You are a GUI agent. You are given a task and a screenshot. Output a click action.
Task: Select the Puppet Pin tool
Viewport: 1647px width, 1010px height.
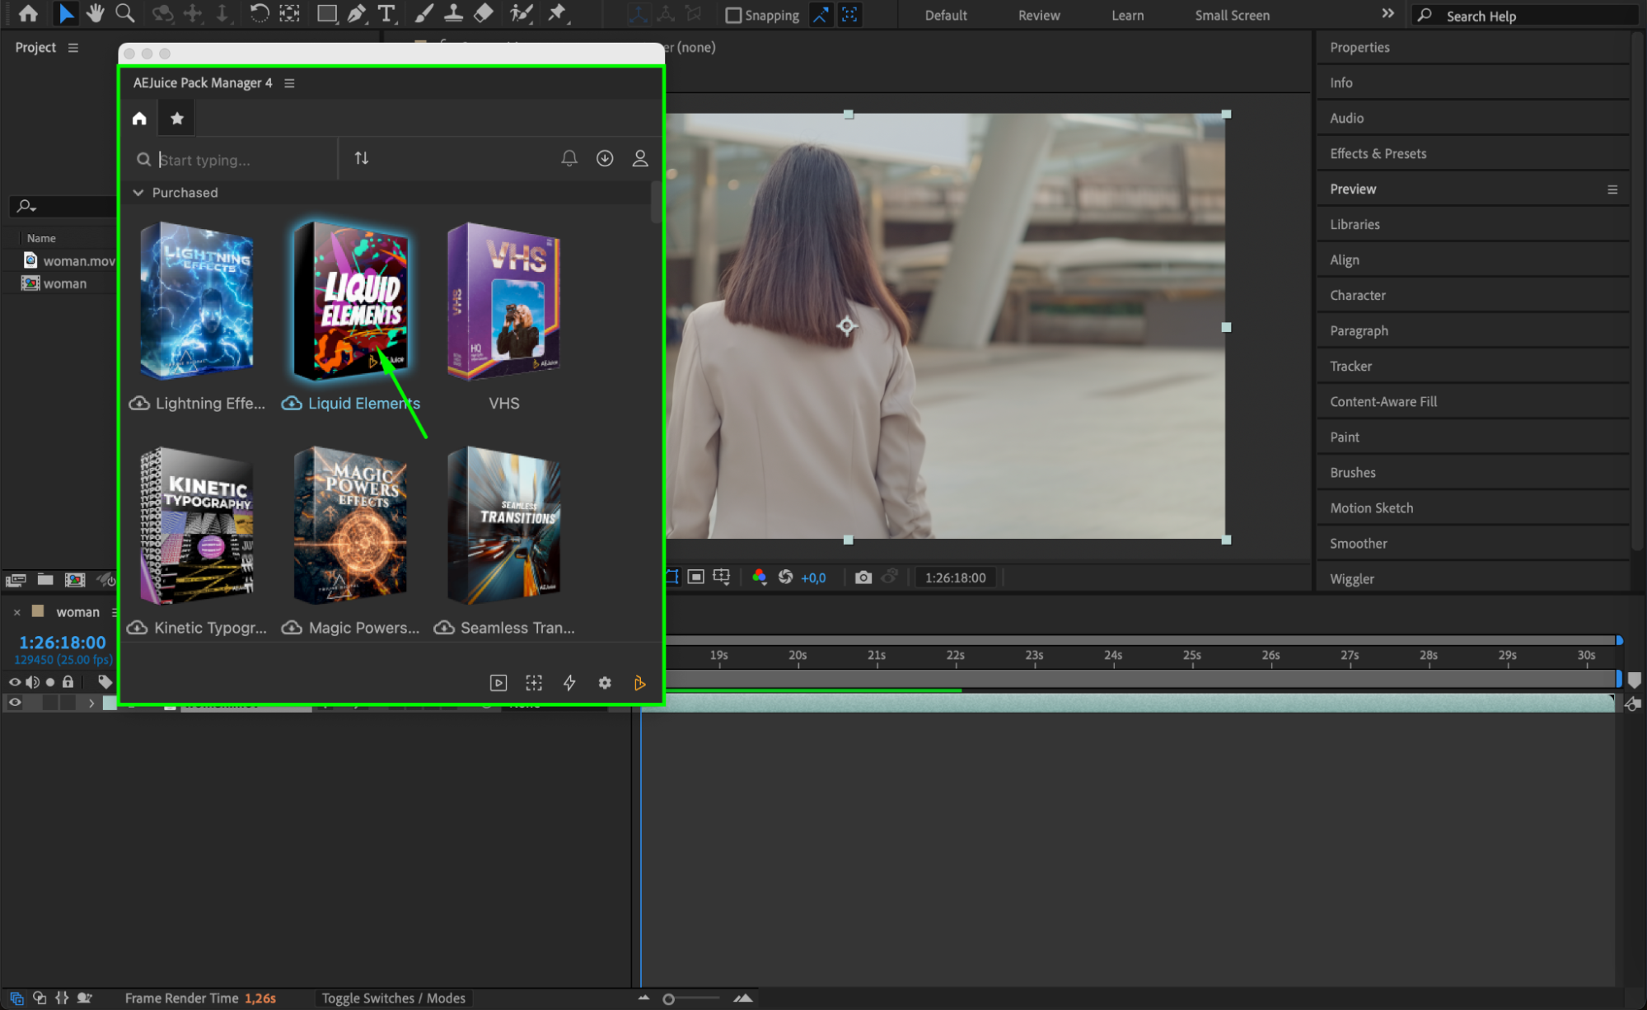click(557, 13)
